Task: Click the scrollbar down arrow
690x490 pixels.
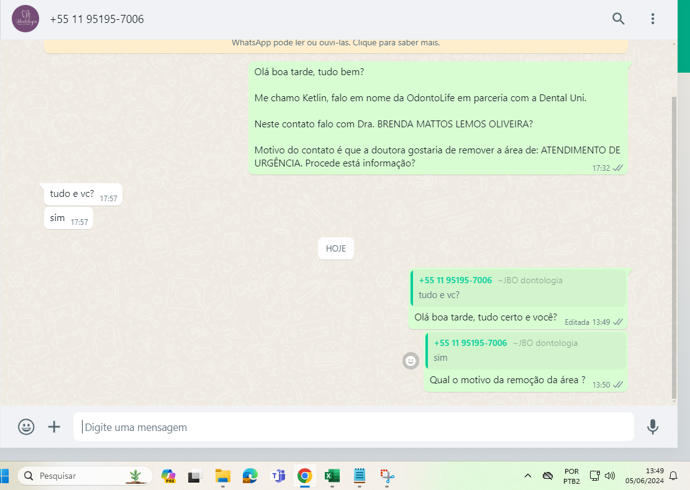Action: tap(674, 401)
